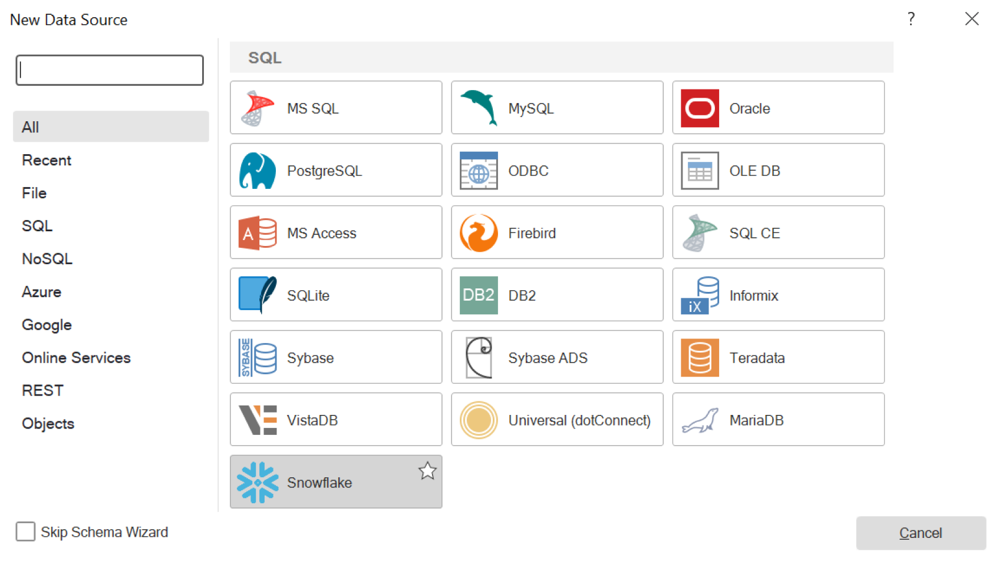Select the MySQL dolphin icon
Viewport: 1002px width, 565px height.
pyautogui.click(x=479, y=108)
